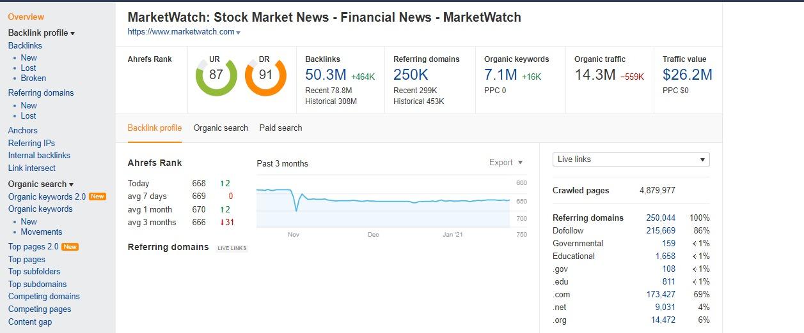
Task: Open Organic keywords 2.0 report
Action: 47,196
